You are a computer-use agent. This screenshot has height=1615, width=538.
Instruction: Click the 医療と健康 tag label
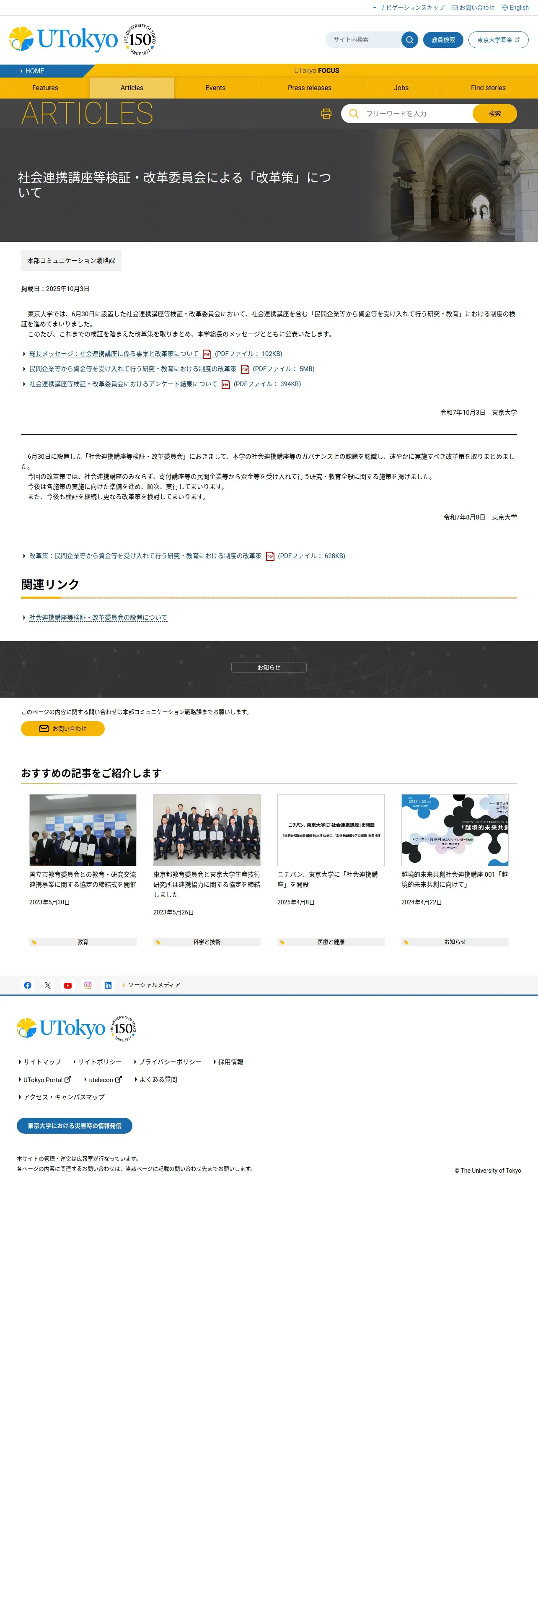click(x=331, y=942)
